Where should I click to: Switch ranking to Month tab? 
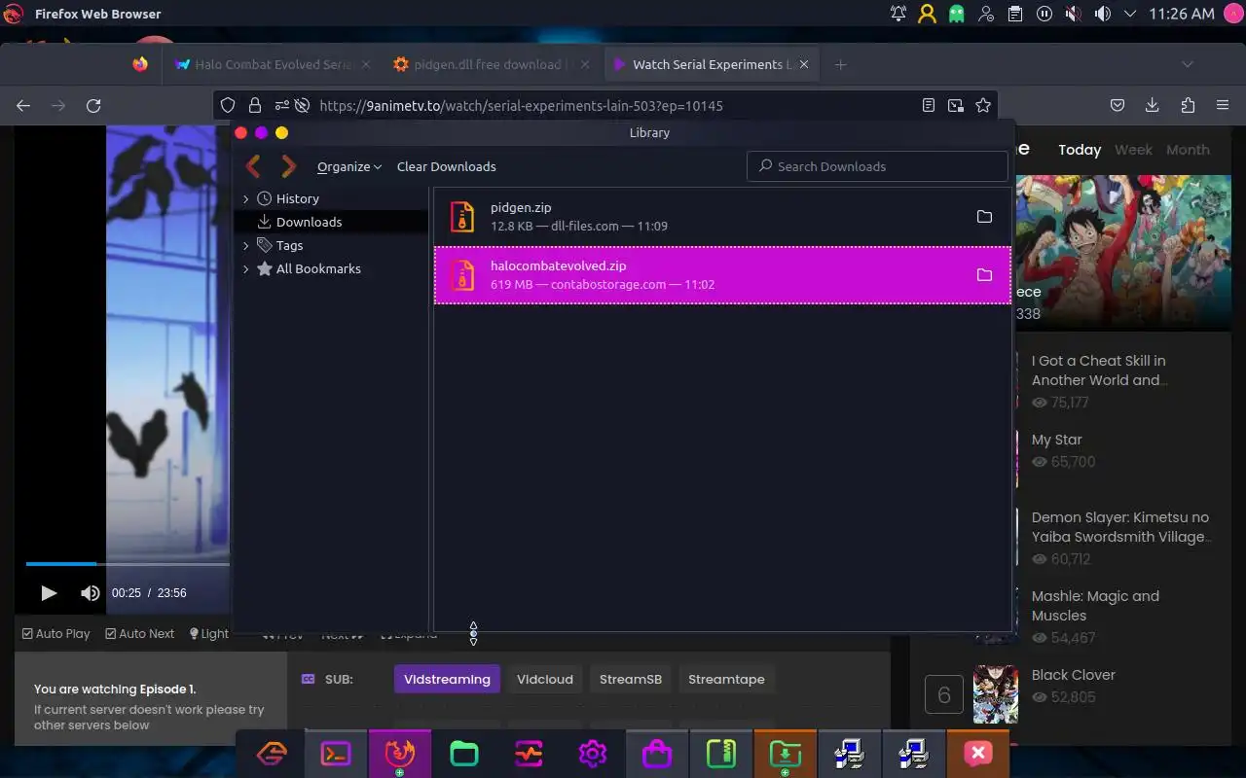point(1188,150)
